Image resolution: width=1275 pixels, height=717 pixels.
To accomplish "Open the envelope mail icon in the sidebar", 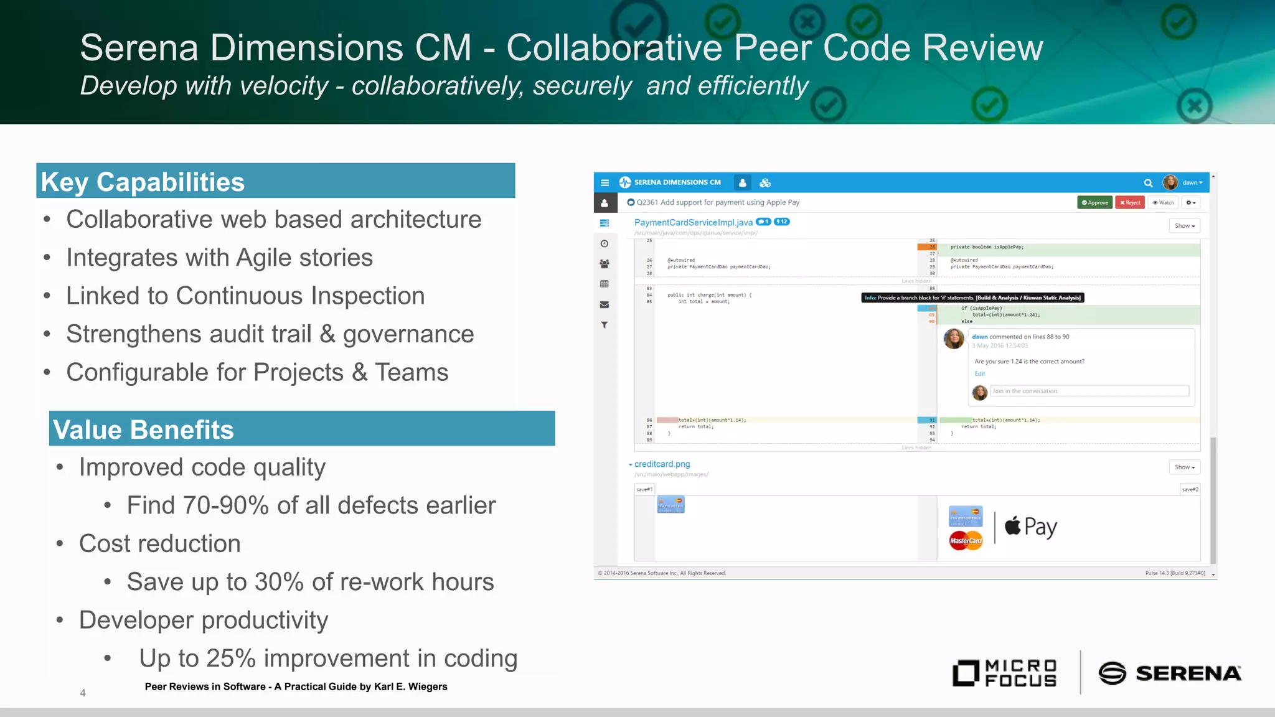I will click(604, 304).
